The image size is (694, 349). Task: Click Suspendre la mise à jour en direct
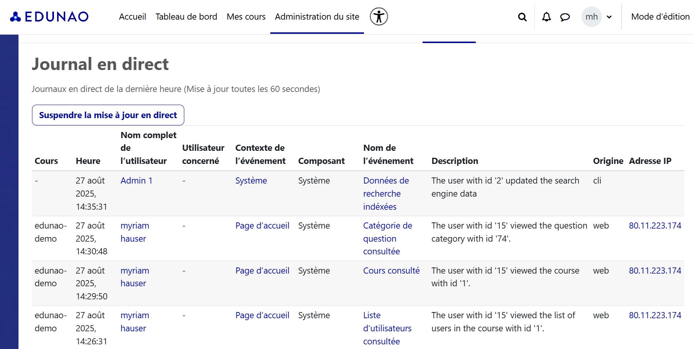tap(108, 115)
